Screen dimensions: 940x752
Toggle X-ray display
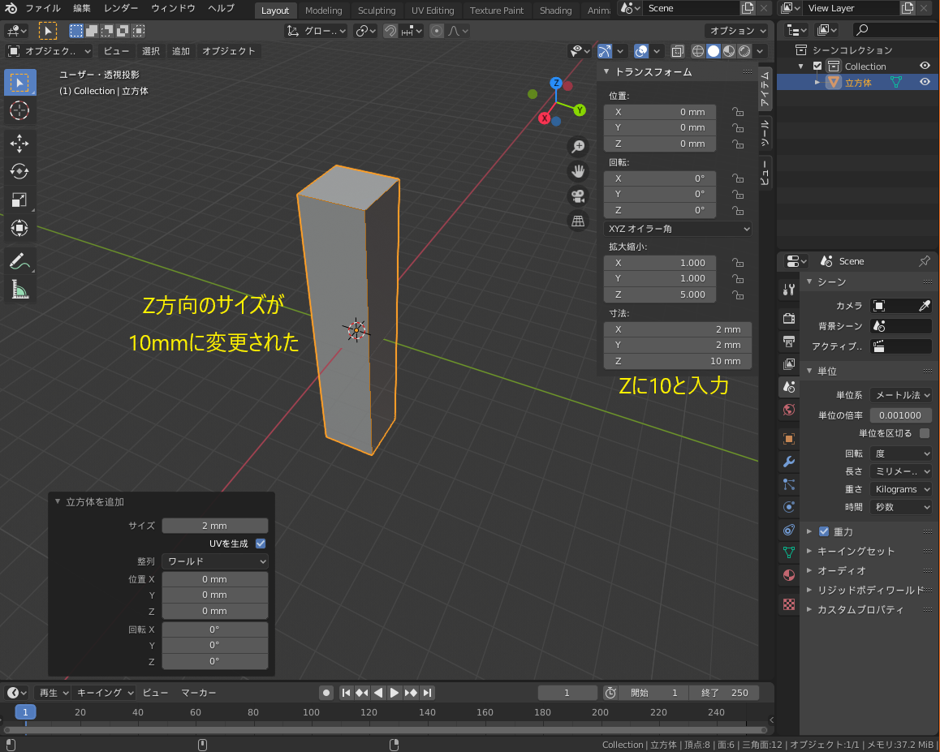click(678, 52)
